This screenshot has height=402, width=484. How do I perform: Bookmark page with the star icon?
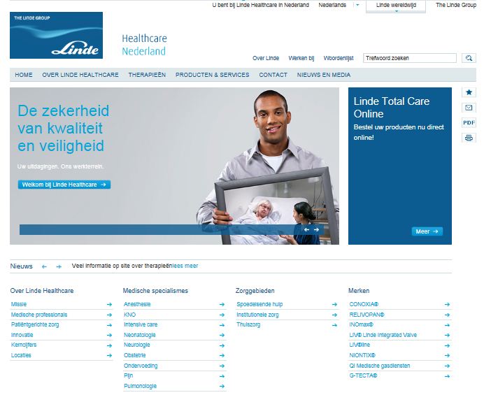tap(469, 92)
